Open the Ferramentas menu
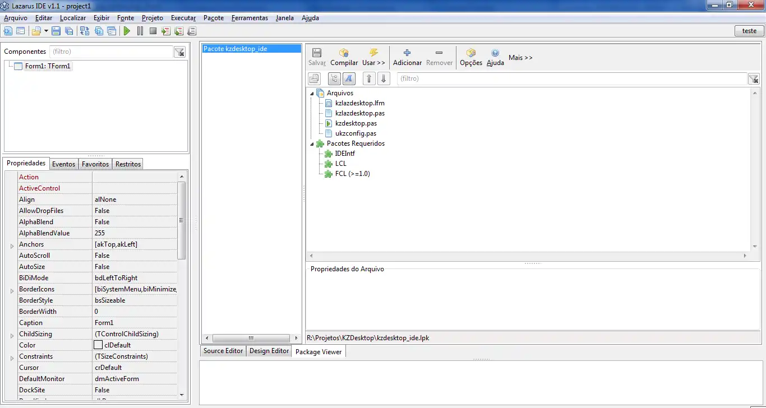 pos(250,18)
